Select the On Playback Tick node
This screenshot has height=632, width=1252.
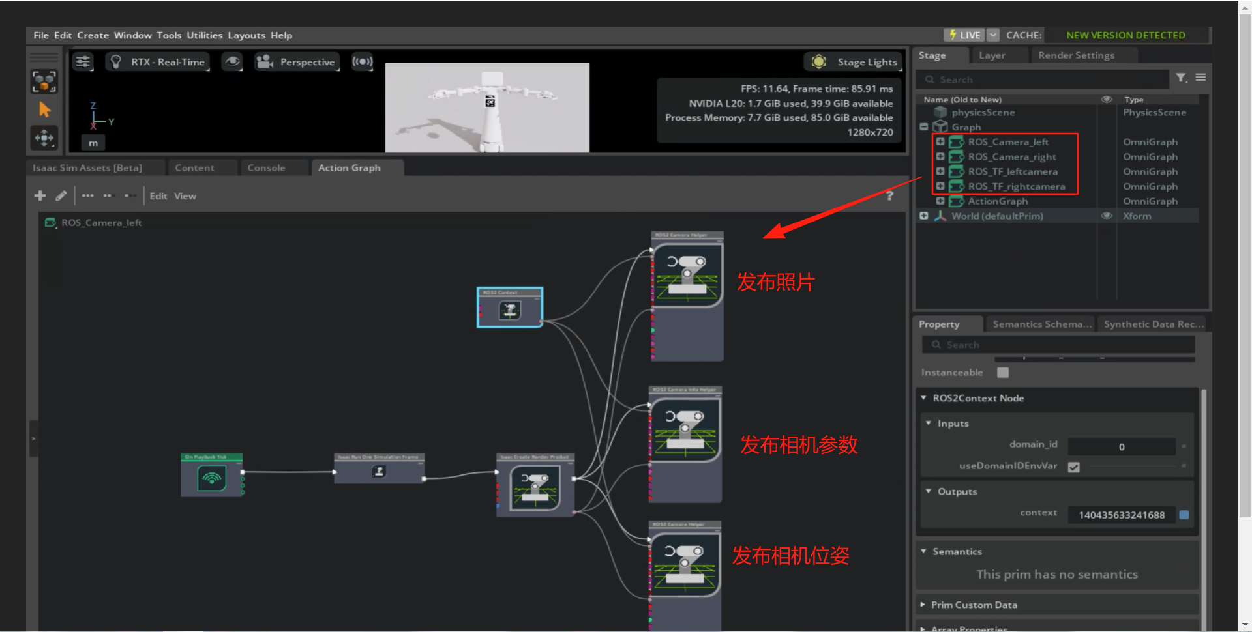tap(212, 475)
